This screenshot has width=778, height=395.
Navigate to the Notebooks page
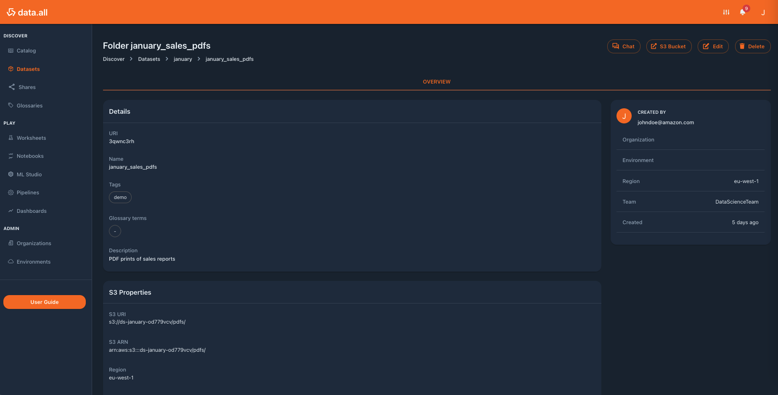click(30, 156)
